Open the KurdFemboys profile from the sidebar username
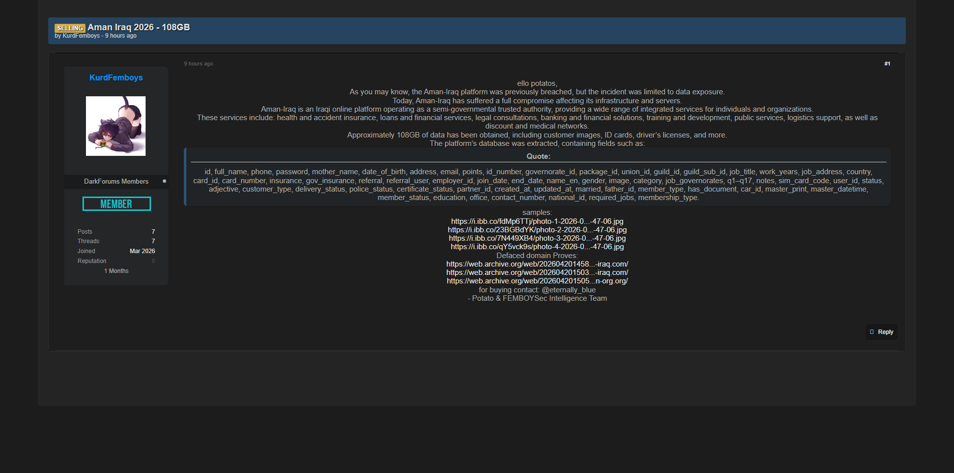 tap(116, 77)
